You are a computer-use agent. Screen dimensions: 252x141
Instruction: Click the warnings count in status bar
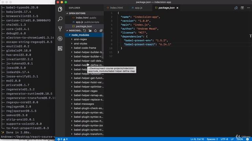[x=65, y=139]
